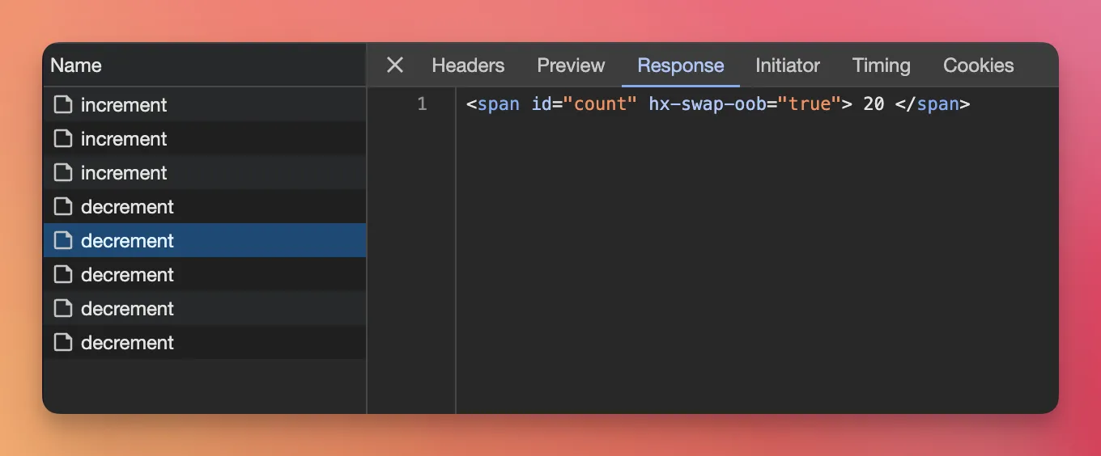1101x456 pixels.
Task: Click the file icon of the highlighted decrement request
Action: [x=63, y=241]
